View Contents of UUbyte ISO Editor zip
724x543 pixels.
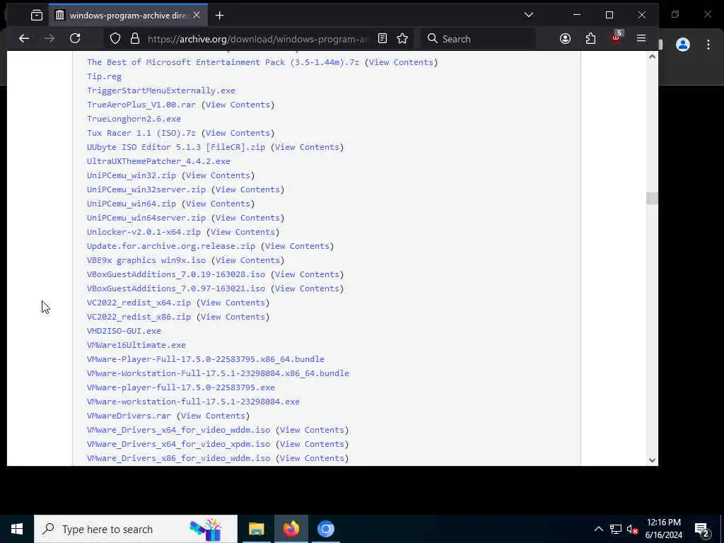[307, 147]
